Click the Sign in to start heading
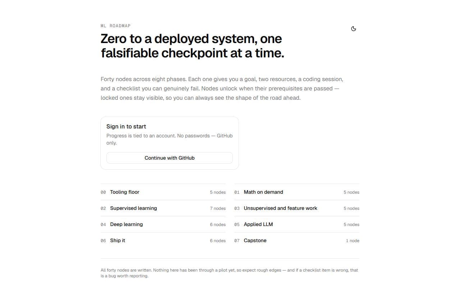 coord(126,126)
